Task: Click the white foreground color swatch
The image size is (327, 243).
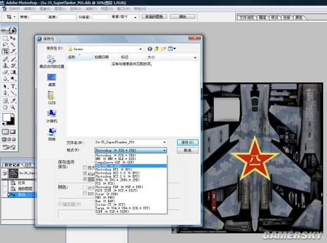Action: pyautogui.click(x=7, y=117)
